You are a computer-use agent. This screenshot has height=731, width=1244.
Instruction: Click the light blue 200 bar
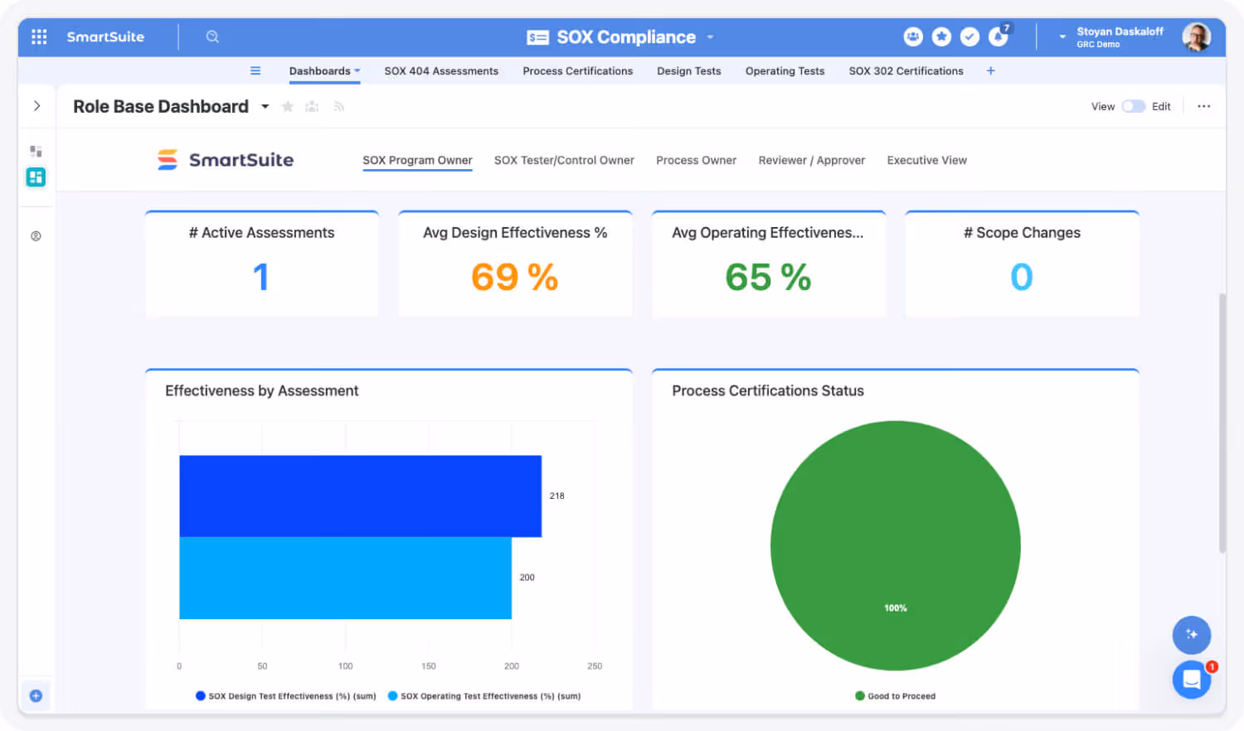pos(345,578)
